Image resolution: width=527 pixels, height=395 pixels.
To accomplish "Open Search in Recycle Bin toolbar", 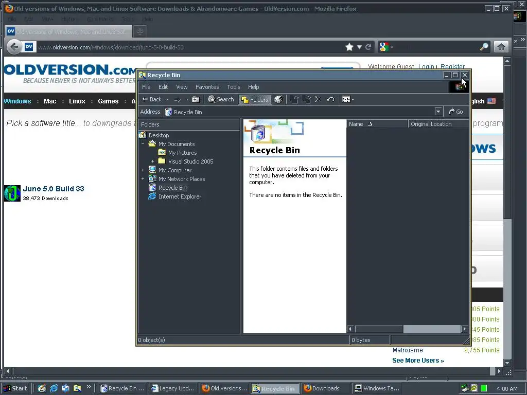I will point(221,99).
